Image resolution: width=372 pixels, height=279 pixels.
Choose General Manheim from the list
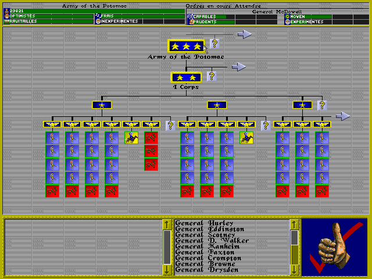coord(208,246)
